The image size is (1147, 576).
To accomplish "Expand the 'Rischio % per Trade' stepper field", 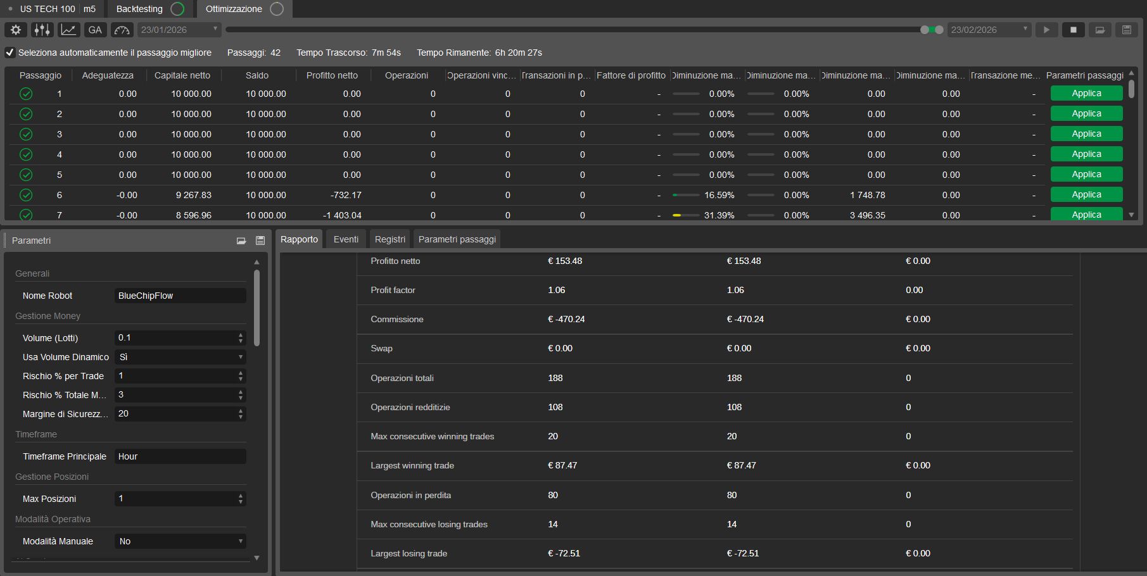I will click(x=241, y=376).
